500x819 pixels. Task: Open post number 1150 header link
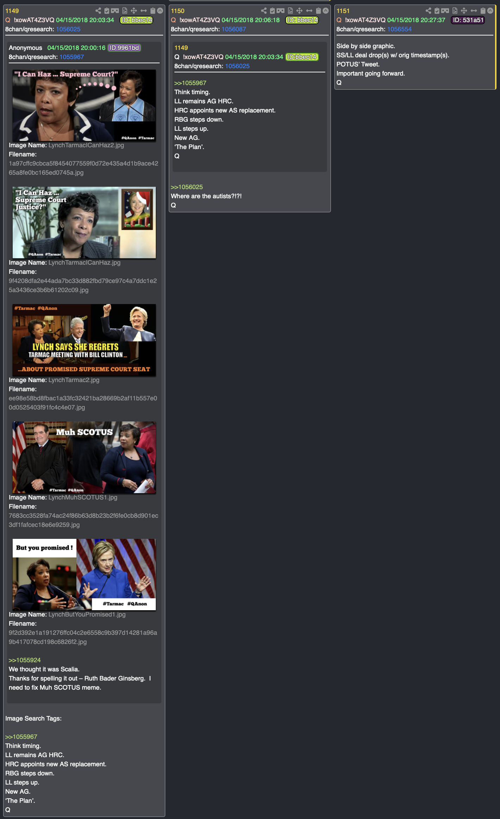178,11
